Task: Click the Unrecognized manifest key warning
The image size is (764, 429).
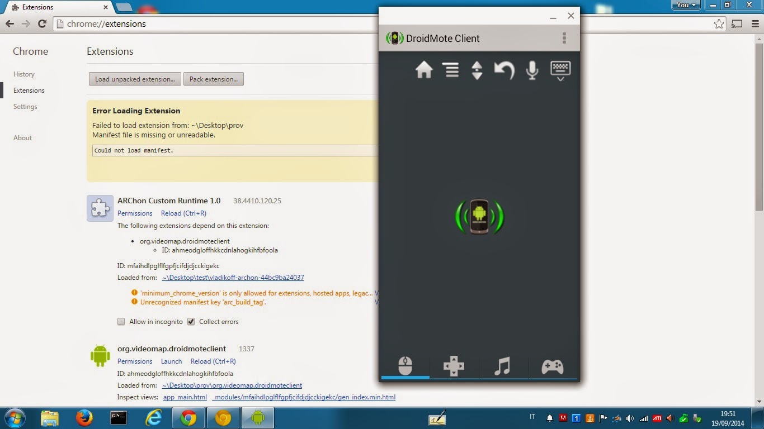Action: (203, 302)
